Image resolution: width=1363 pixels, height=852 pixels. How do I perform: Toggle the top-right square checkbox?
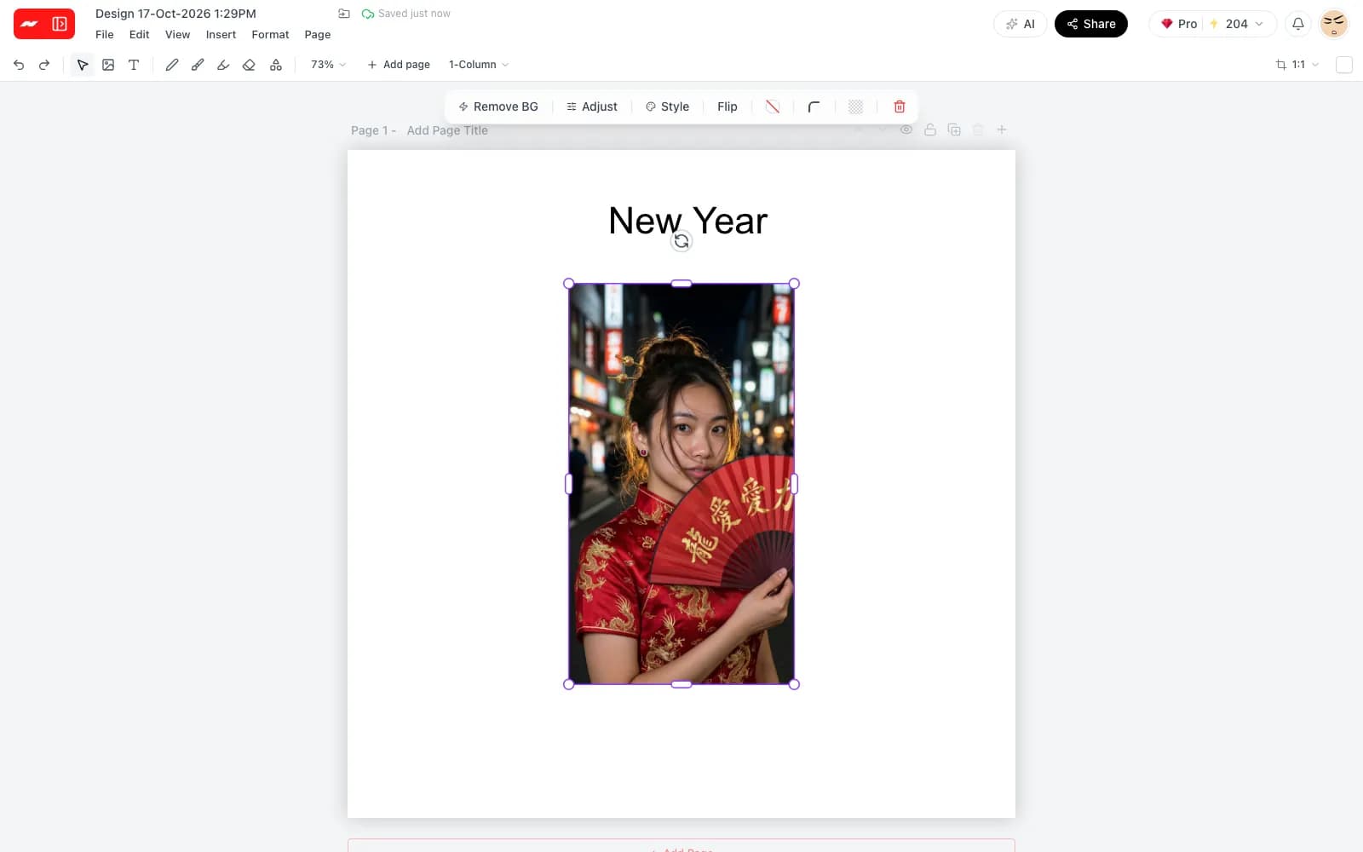[1344, 65]
